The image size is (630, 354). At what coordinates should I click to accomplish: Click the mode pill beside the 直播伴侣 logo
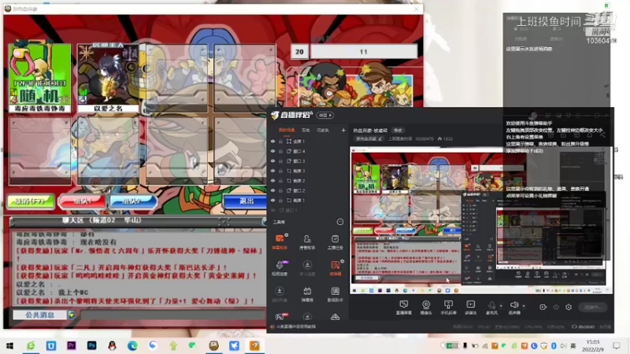325,115
